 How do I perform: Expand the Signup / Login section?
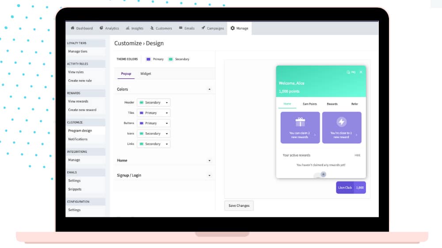209,175
